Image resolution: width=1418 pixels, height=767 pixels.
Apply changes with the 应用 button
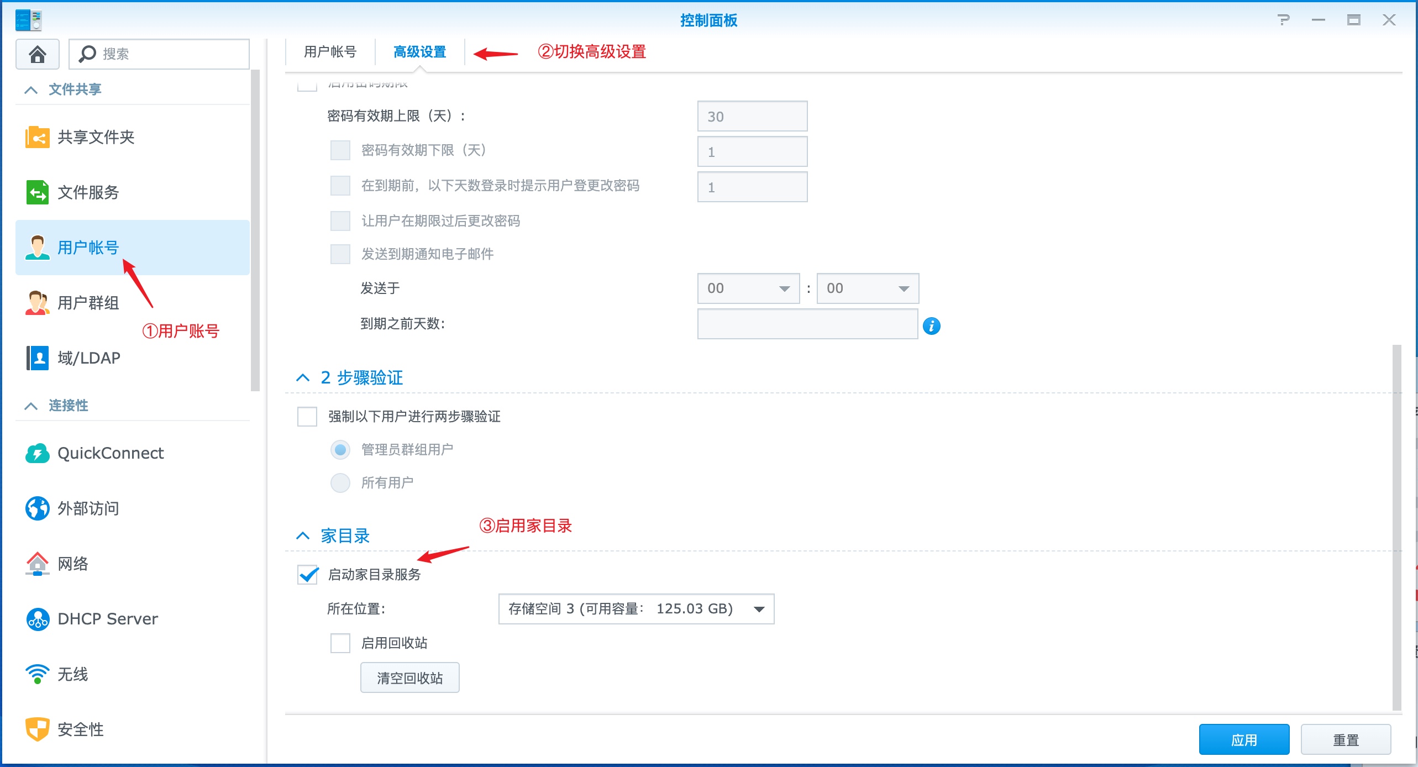click(x=1244, y=739)
